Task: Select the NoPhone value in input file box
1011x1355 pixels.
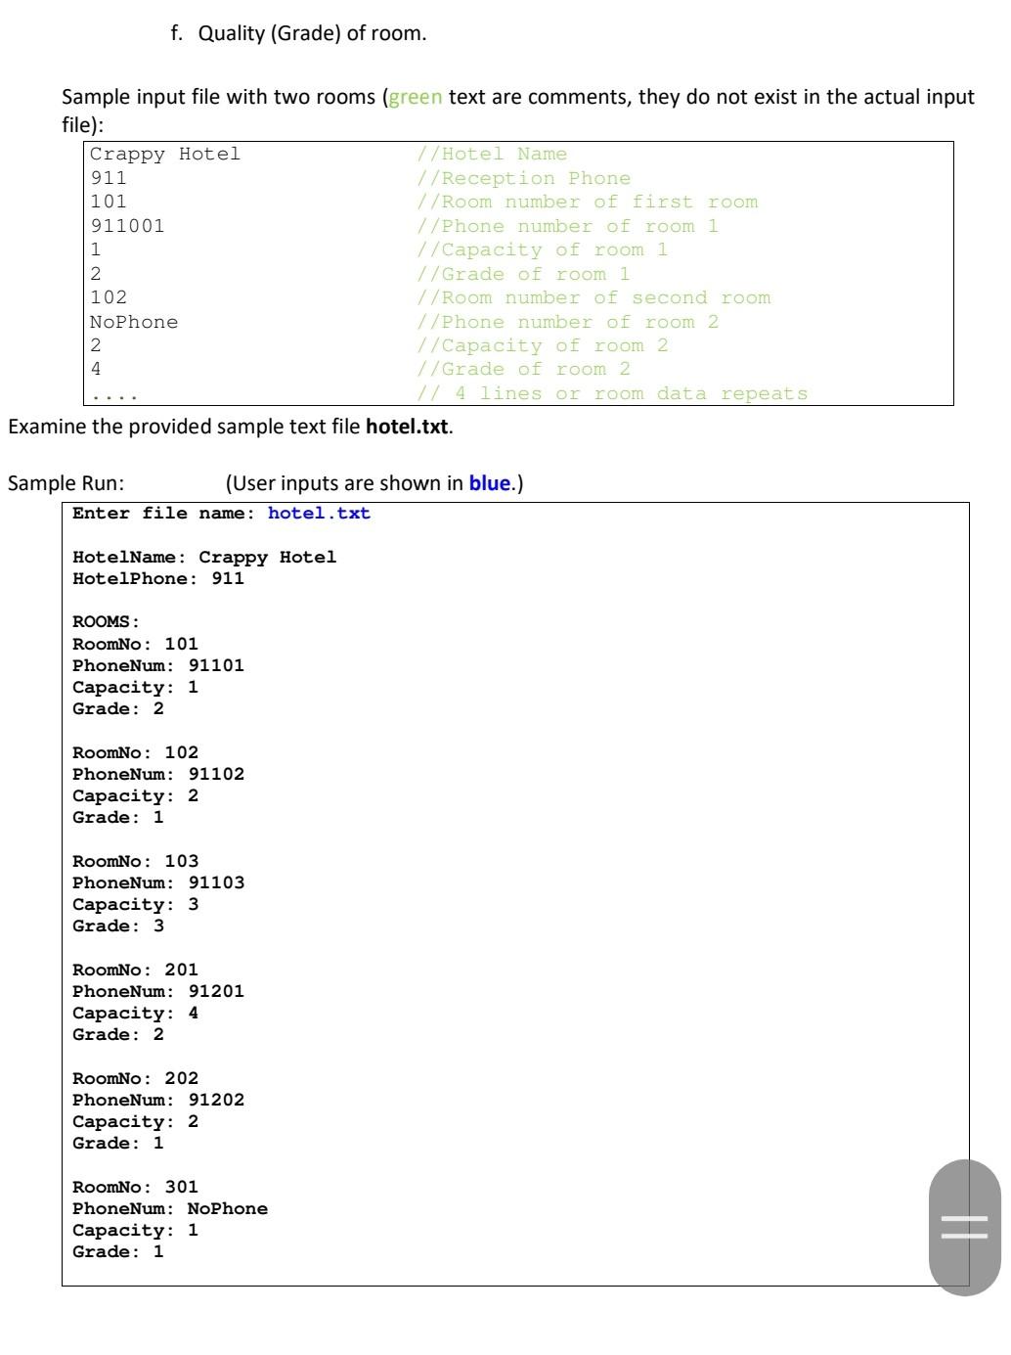Action: coord(131,321)
